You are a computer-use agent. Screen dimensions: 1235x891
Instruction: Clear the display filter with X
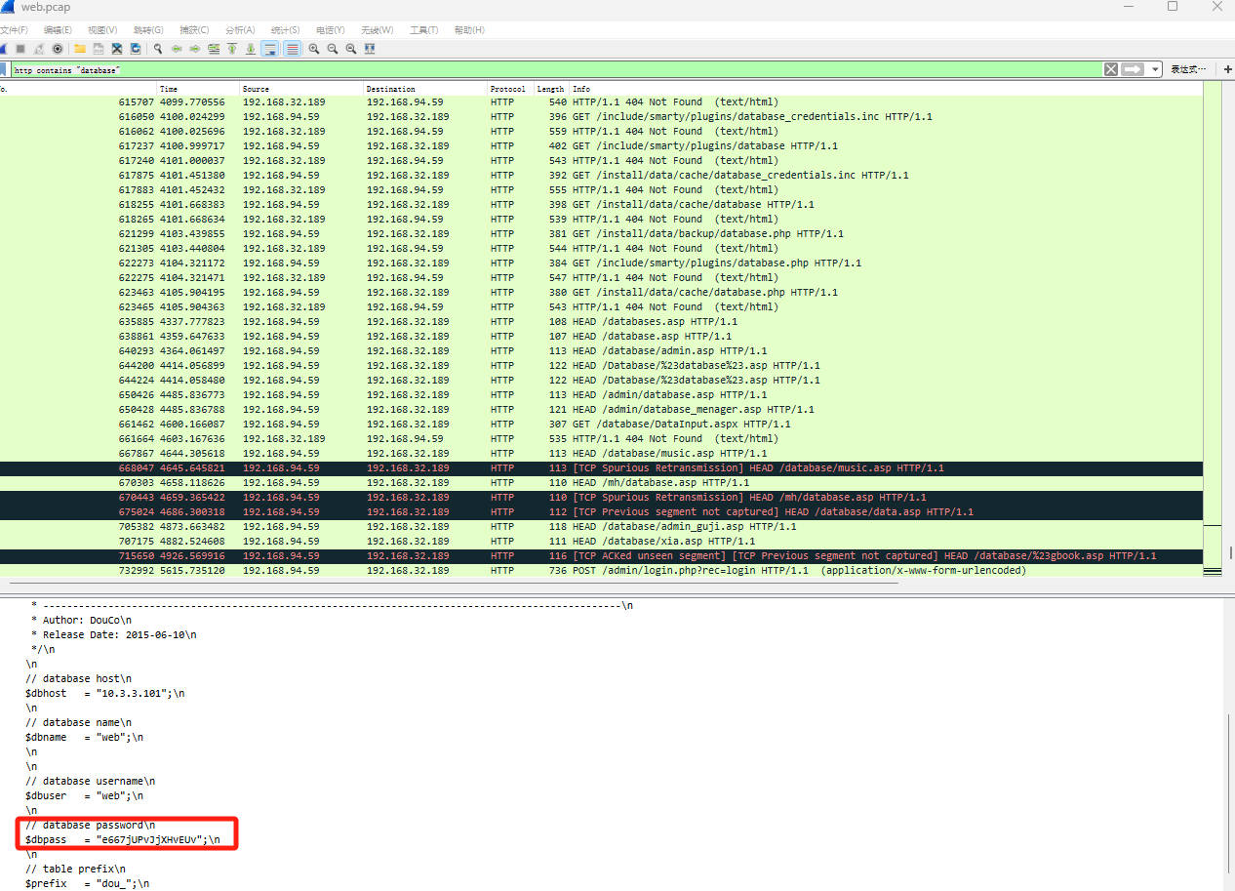[x=1111, y=69]
